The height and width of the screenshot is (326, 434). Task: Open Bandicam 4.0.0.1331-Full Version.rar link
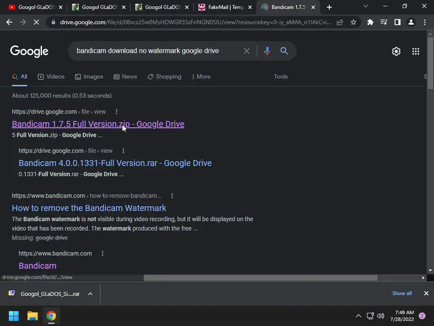pos(115,163)
